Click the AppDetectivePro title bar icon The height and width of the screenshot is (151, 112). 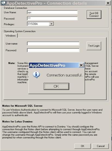coord(3,3)
